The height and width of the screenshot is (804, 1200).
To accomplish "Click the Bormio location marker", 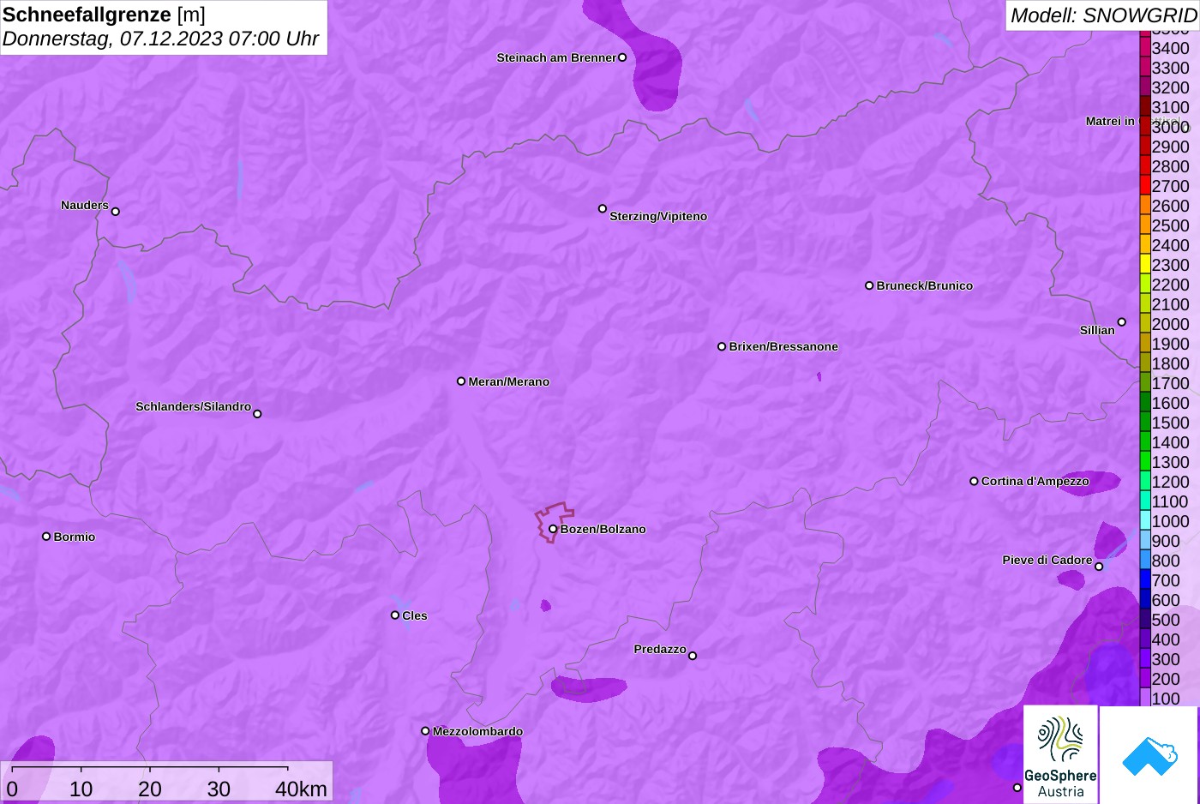I will click(46, 537).
